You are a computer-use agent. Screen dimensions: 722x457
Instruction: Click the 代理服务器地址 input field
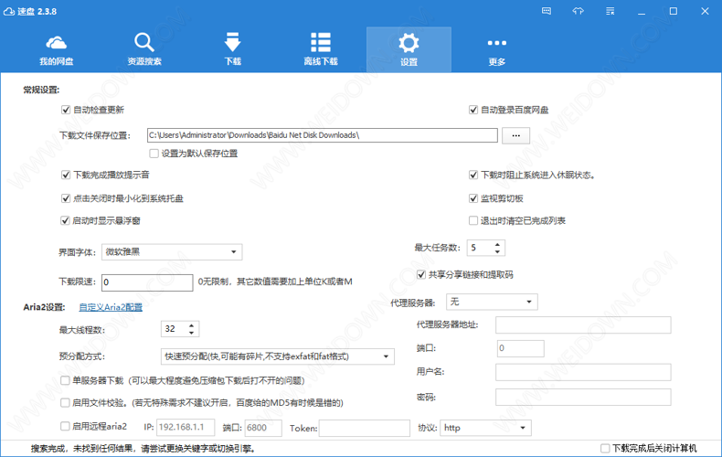click(x=583, y=325)
